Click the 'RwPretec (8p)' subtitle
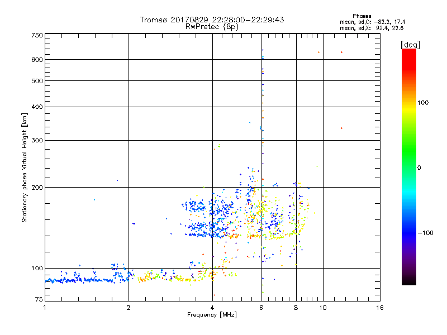Image resolution: width=447 pixels, height=335 pixels. pos(212,27)
